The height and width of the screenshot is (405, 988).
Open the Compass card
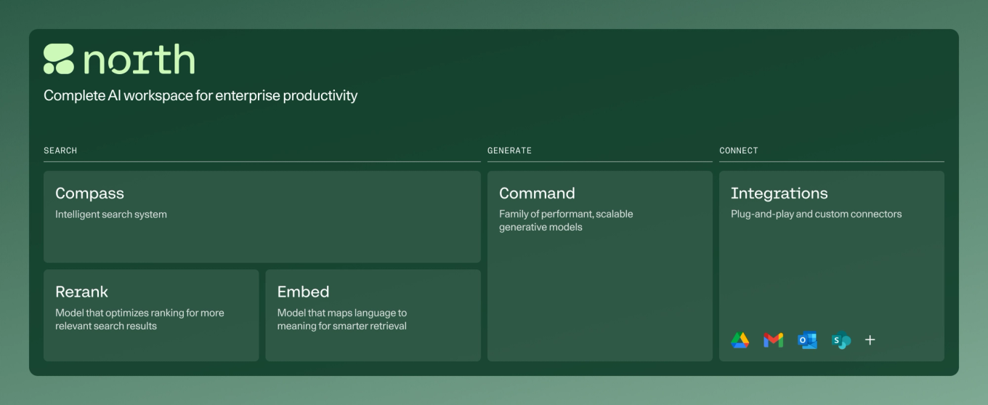click(262, 217)
